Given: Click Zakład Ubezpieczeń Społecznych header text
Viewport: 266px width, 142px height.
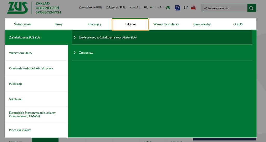Looking at the screenshot, I should coord(48,8).
